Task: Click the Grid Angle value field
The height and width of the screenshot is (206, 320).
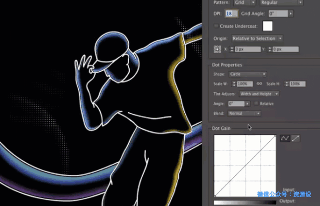Action: [278, 14]
